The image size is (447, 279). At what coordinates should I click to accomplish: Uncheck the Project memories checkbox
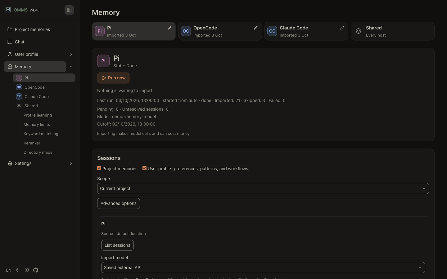click(99, 168)
